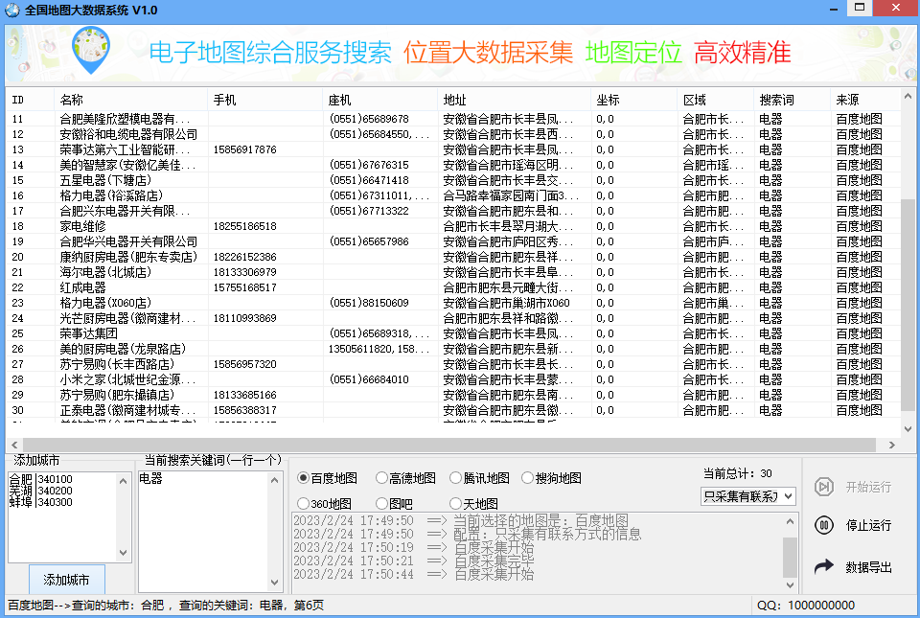Click the app icon in the title bar

(13, 10)
